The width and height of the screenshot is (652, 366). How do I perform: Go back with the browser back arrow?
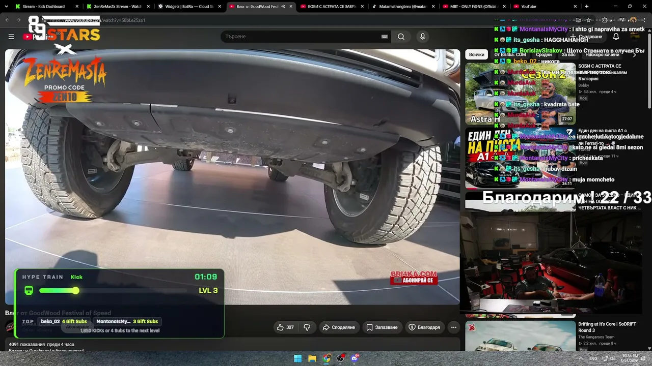(x=7, y=20)
